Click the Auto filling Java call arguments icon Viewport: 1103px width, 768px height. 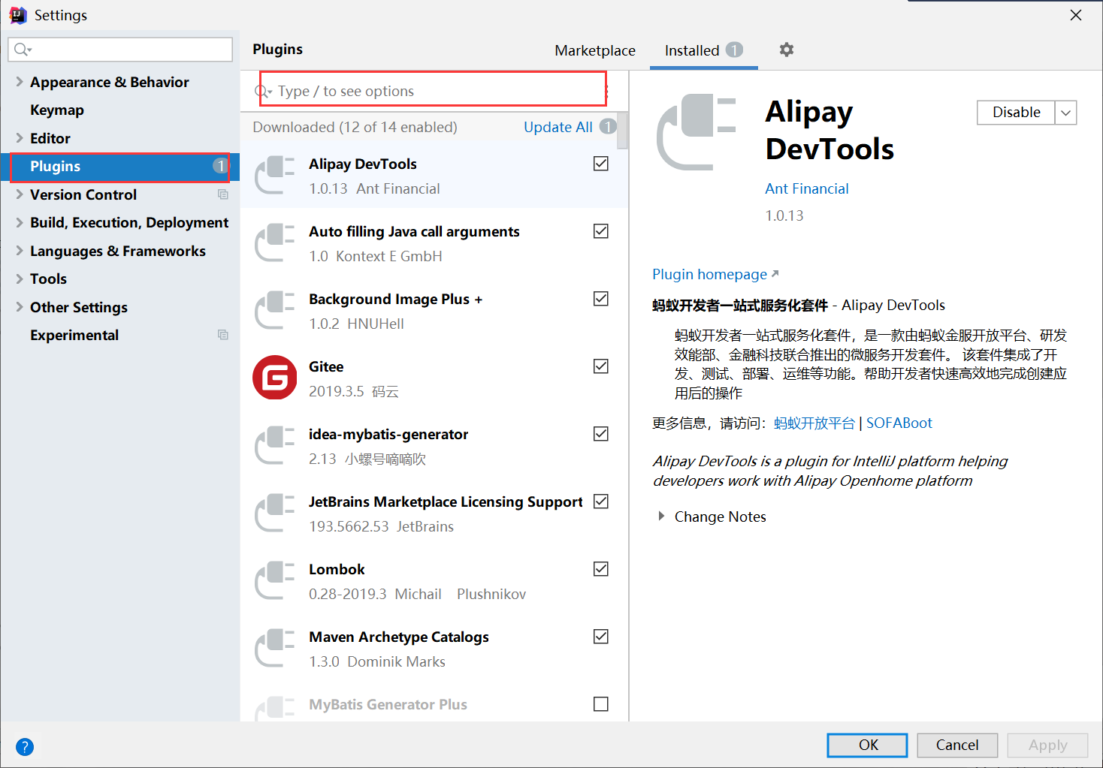pos(275,242)
